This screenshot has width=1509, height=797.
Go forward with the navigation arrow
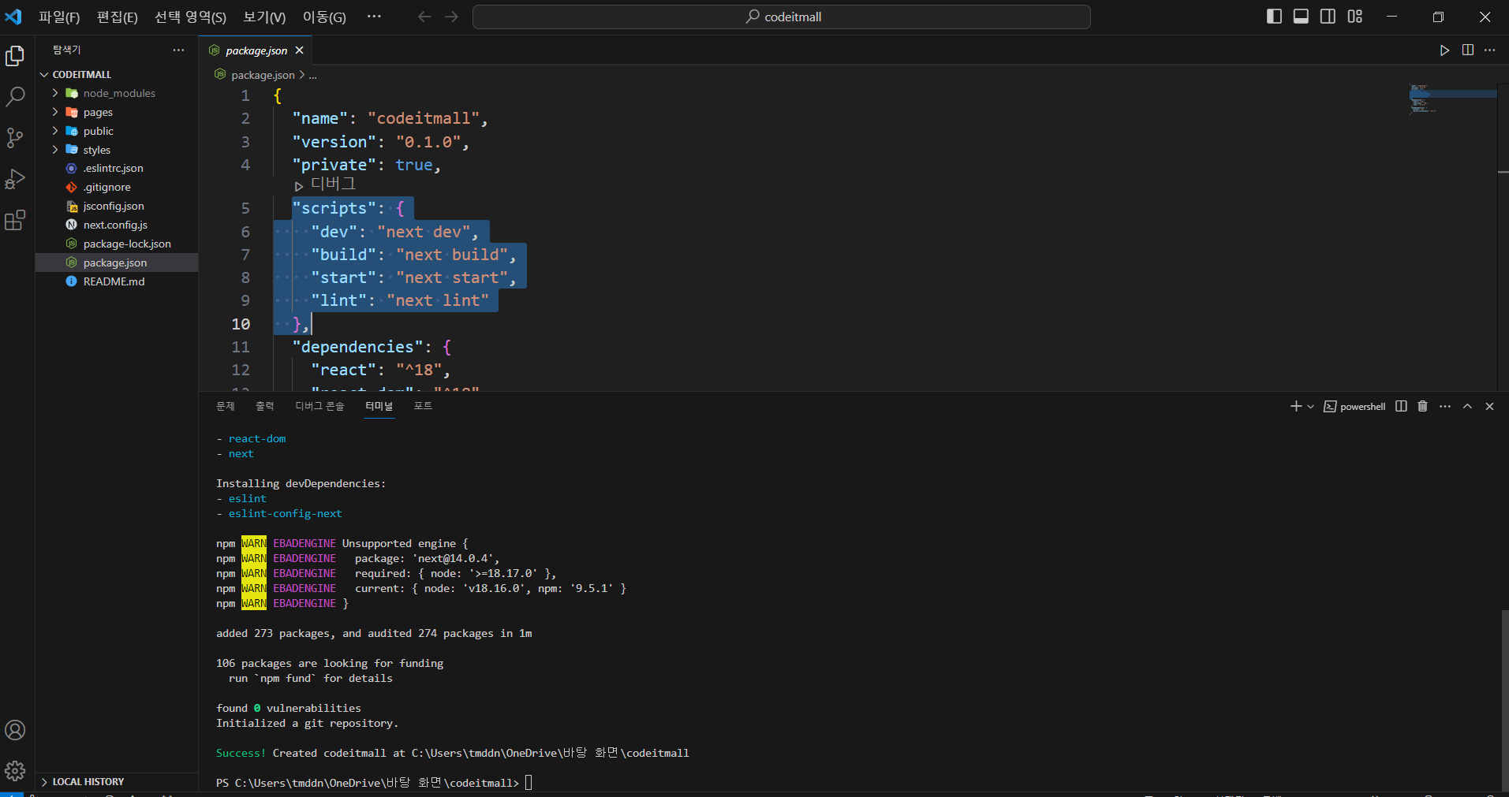click(451, 17)
